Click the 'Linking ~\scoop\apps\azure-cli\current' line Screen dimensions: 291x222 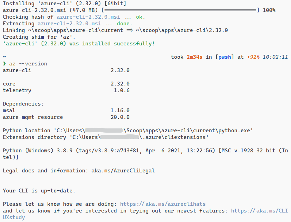coord(115,30)
